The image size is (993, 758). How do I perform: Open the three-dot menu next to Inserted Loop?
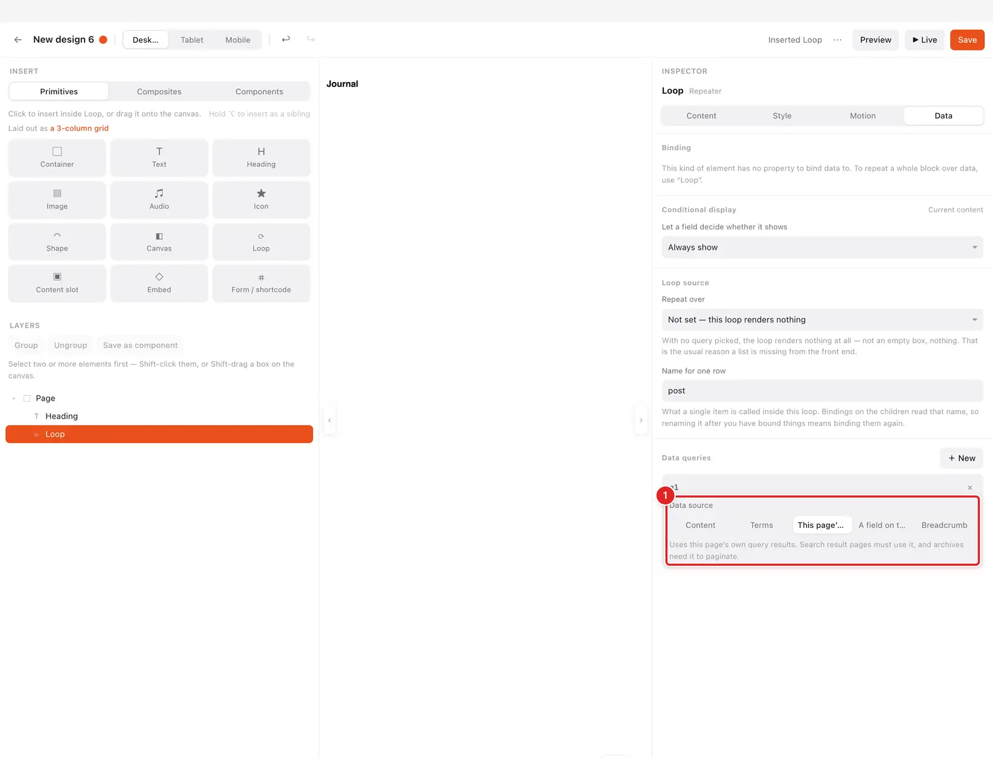tap(837, 40)
